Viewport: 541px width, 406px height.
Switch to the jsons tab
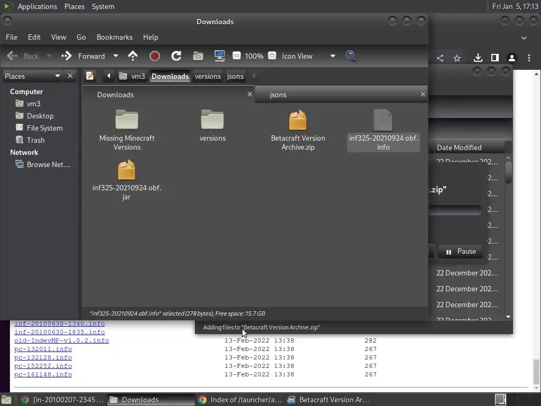[341, 95]
